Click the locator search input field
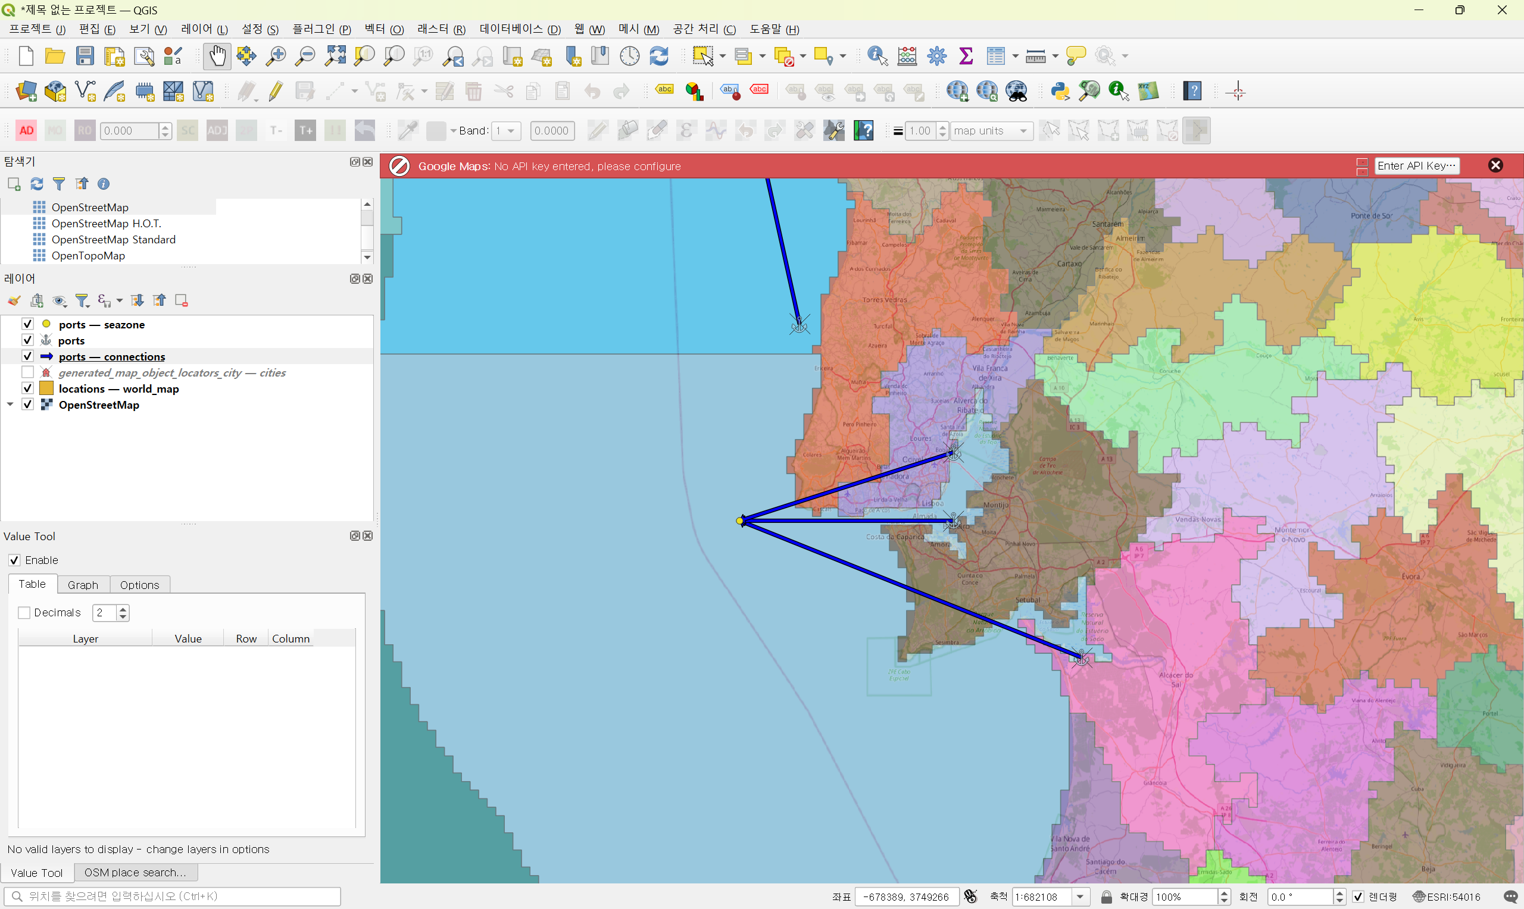Image resolution: width=1524 pixels, height=909 pixels. [172, 897]
